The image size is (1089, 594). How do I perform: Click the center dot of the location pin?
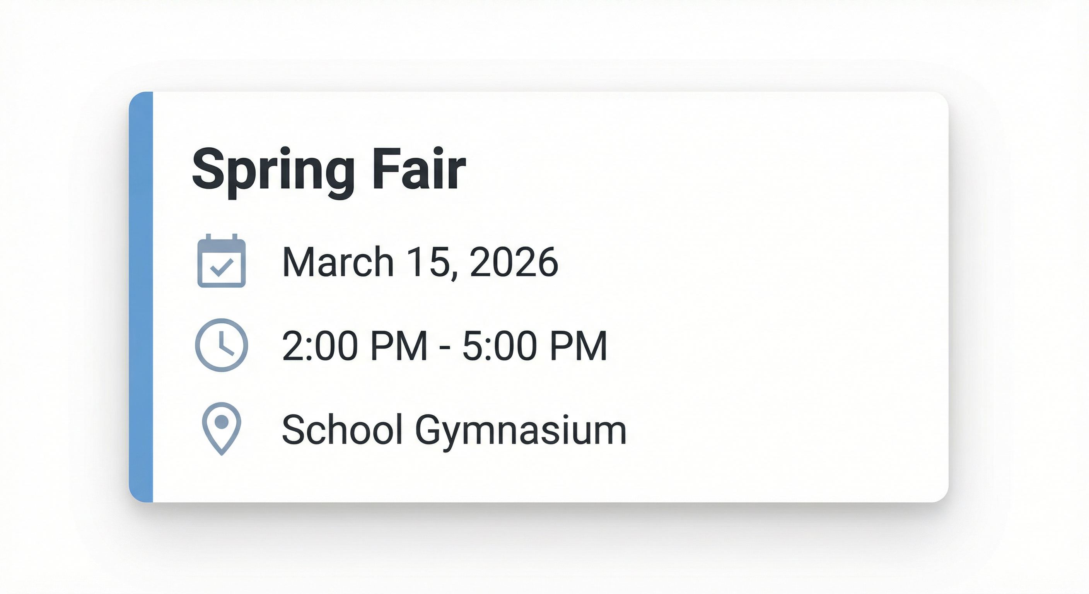pyautogui.click(x=222, y=422)
